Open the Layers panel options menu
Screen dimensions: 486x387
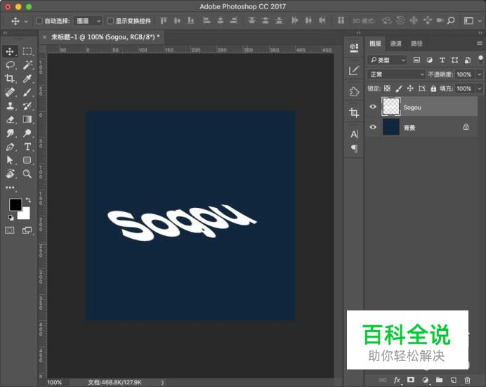tap(480, 44)
